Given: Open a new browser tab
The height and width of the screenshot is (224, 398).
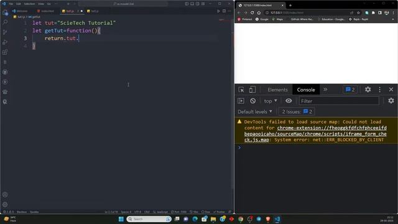Looking at the screenshot, I should pyautogui.click(x=290, y=5).
